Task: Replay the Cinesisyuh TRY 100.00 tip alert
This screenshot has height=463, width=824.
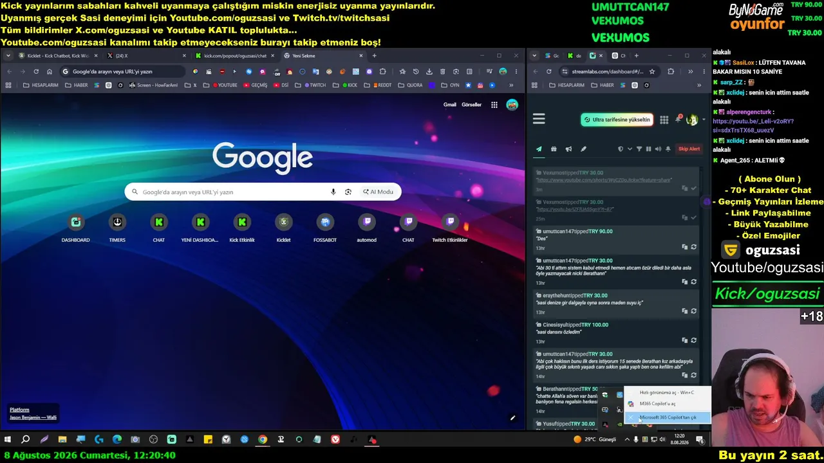Action: click(x=693, y=340)
